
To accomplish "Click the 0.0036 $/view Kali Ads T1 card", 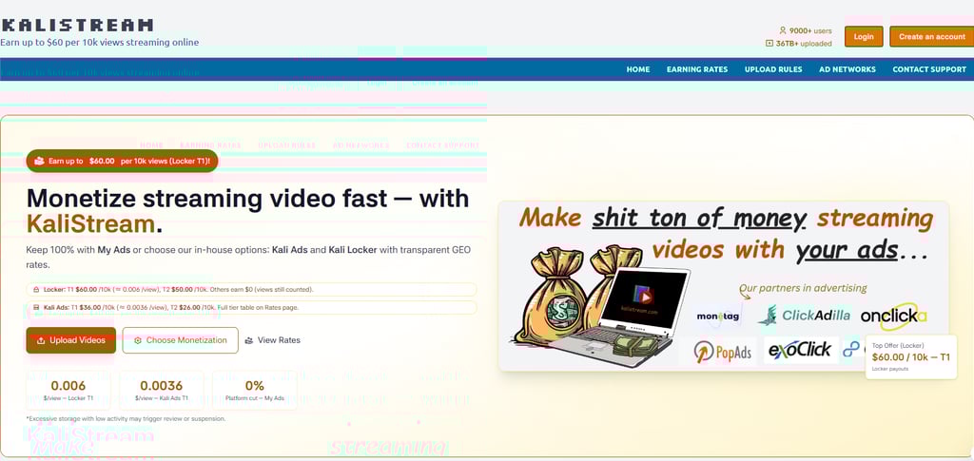I will tap(161, 391).
